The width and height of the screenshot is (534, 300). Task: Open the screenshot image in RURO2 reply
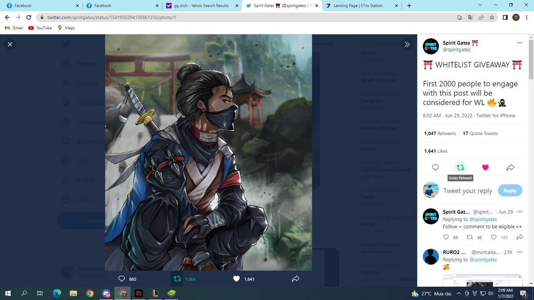(483, 280)
